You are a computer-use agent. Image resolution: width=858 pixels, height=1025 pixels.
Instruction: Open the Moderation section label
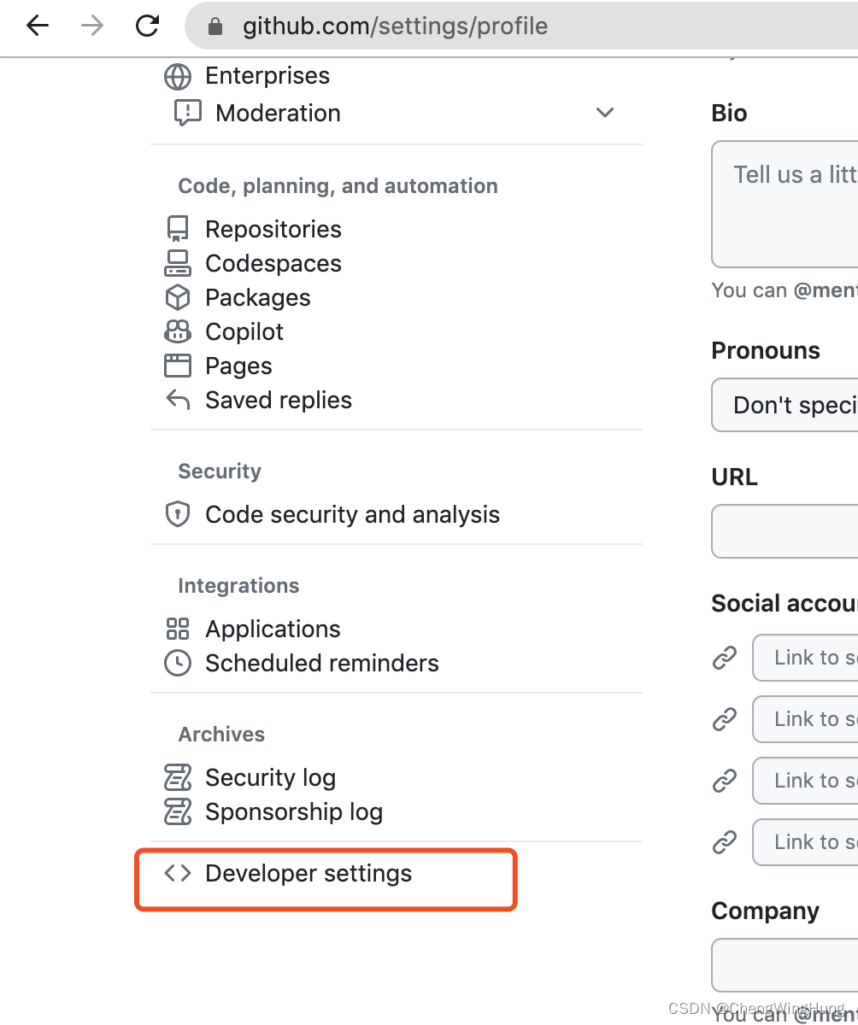tap(278, 113)
